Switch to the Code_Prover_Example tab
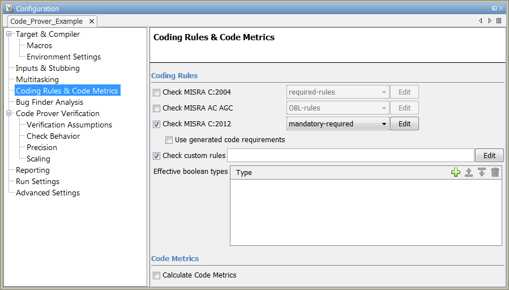 (46, 21)
